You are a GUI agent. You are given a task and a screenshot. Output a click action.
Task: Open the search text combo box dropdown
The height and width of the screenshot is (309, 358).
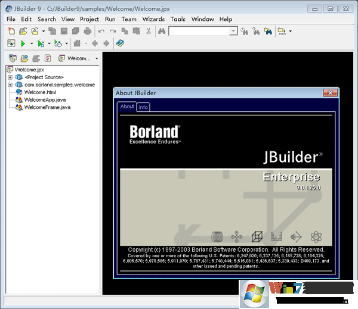[x=233, y=31]
